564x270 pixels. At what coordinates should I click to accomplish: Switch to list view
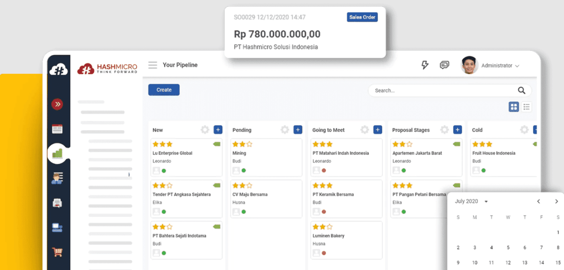[526, 107]
